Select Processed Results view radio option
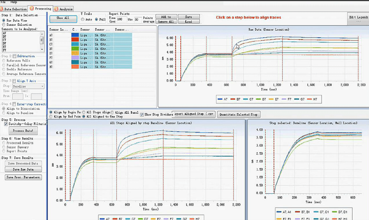The width and height of the screenshot is (369, 220). 4,143
